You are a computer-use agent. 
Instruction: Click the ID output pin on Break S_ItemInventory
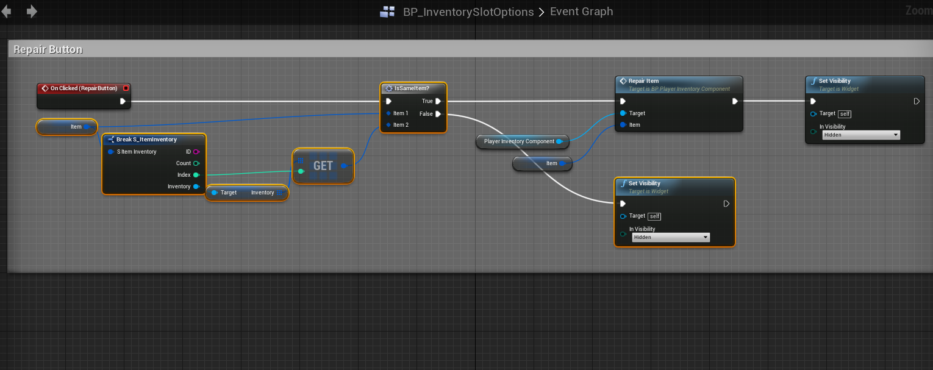click(196, 152)
